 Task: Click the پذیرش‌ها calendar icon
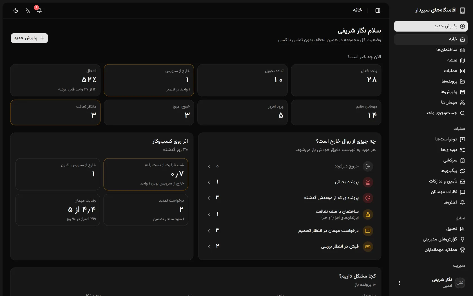(462, 92)
